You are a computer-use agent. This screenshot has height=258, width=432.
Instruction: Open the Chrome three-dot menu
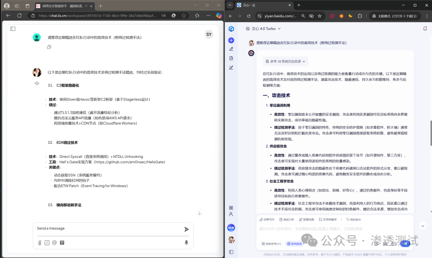(427, 16)
